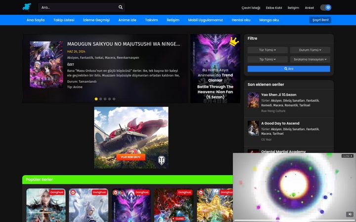Click Donghua badge on first popular card

[x=57, y=192]
